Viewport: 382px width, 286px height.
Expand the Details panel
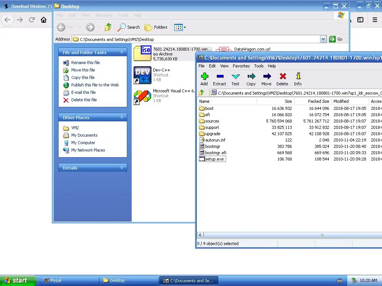coord(122,168)
